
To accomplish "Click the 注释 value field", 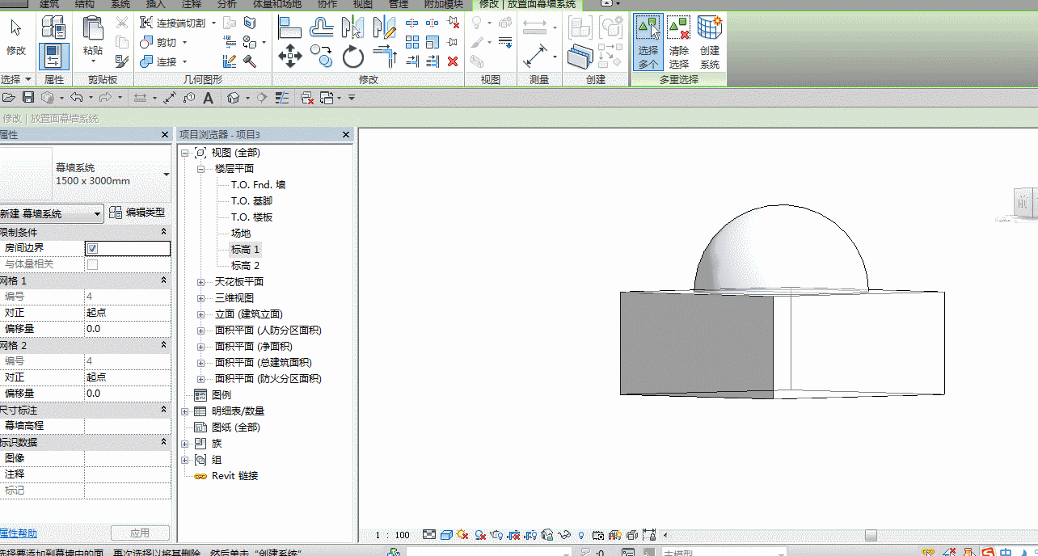I will pos(127,474).
